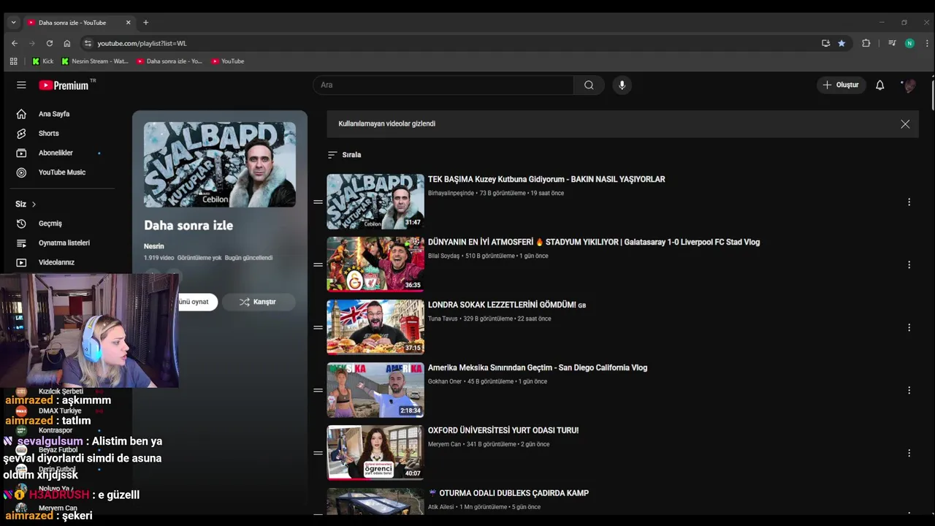Dismiss the unavailable videos hidden banner
Image resolution: width=935 pixels, height=526 pixels.
[x=905, y=124]
